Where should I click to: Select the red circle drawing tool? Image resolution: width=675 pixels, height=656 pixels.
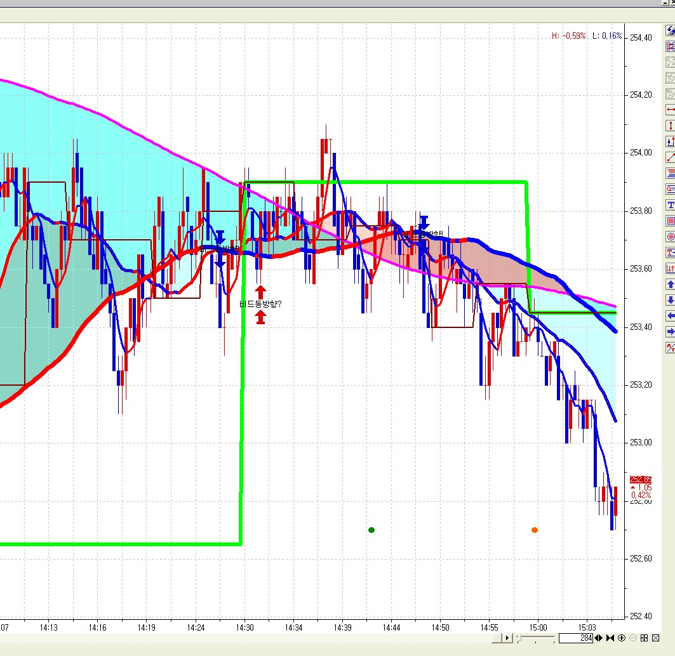(671, 237)
